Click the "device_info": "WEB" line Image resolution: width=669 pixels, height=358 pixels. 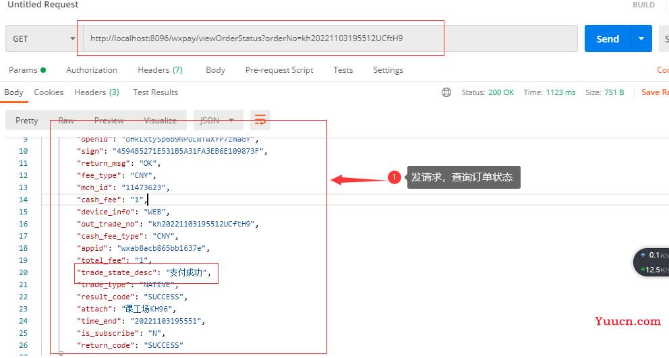pos(123,212)
